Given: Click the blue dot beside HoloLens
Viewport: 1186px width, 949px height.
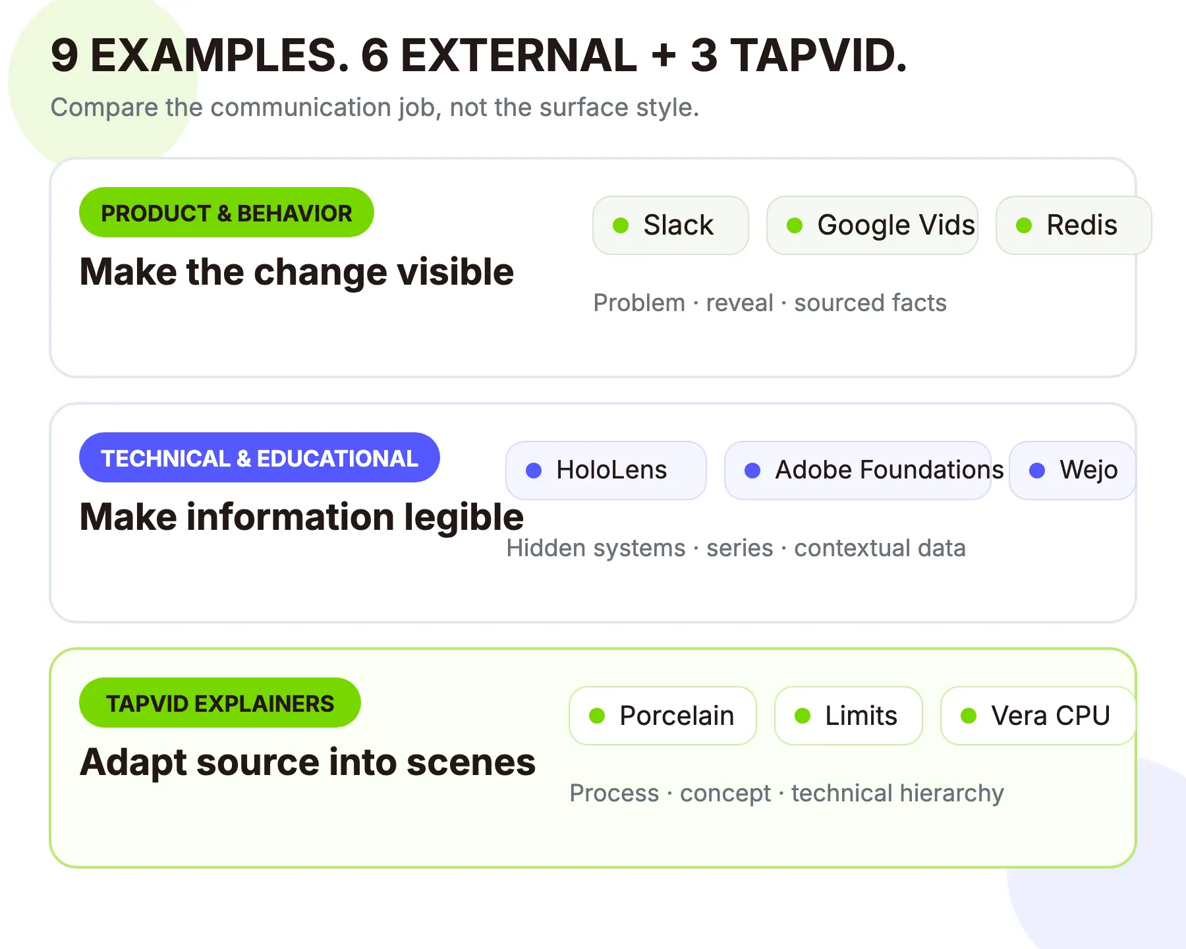Looking at the screenshot, I should pyautogui.click(x=534, y=471).
